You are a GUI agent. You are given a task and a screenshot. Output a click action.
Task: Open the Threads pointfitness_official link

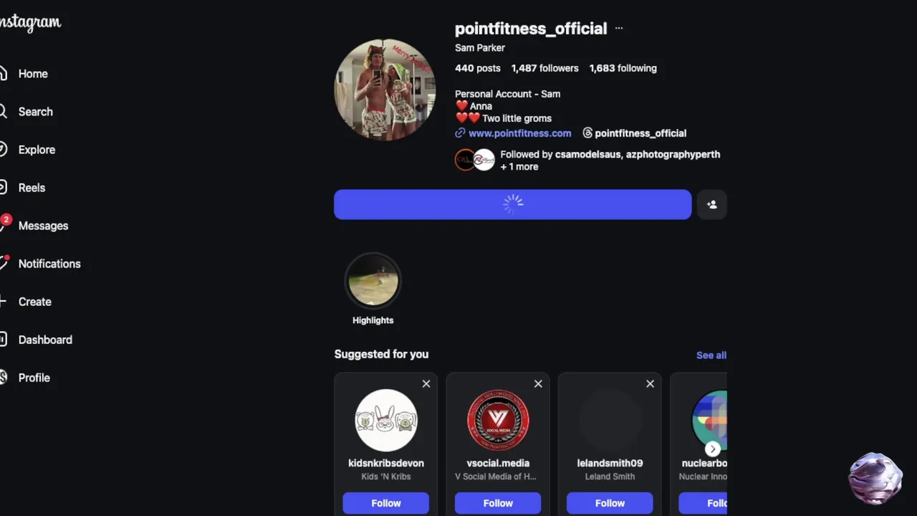635,133
